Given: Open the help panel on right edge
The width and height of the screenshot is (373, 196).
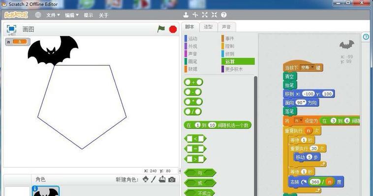Looking at the screenshot, I should click(366, 37).
